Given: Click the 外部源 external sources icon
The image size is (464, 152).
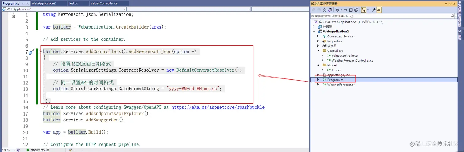Looking at the screenshot, I should 320,27.
